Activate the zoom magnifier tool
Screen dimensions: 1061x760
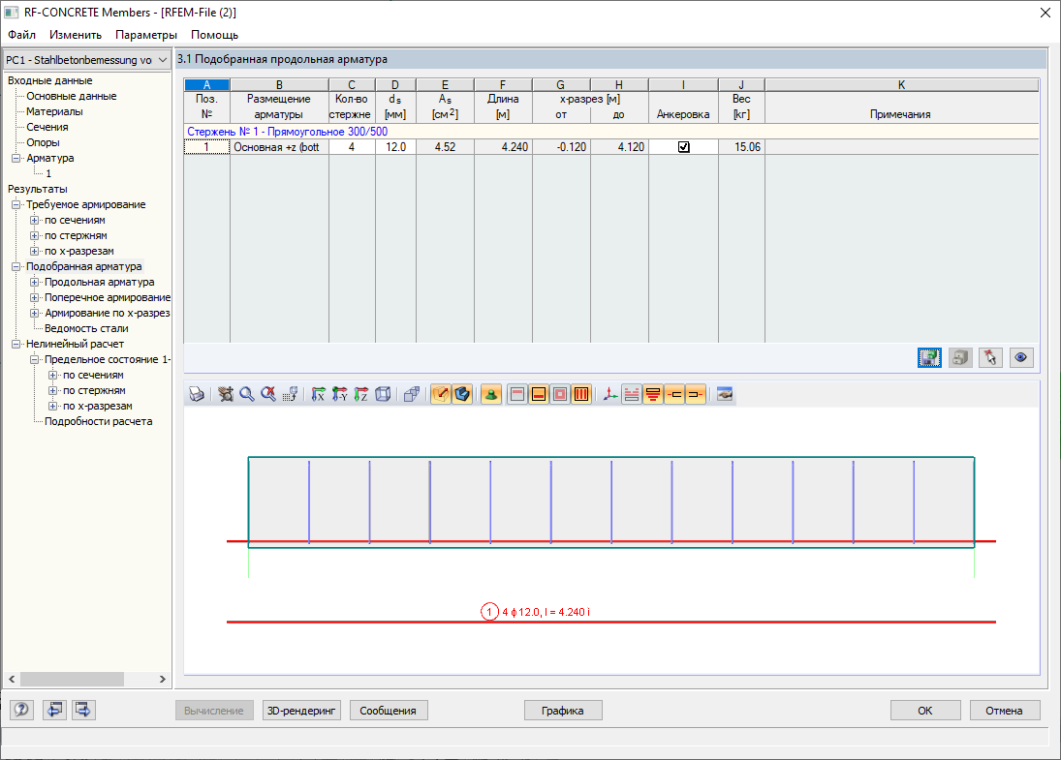pyautogui.click(x=247, y=394)
